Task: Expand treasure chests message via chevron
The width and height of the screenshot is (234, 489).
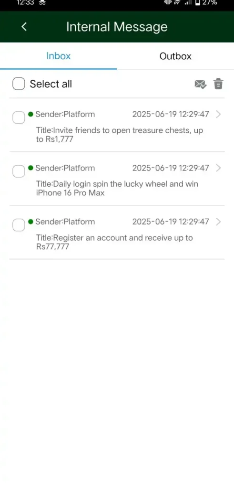Action: [x=218, y=114]
